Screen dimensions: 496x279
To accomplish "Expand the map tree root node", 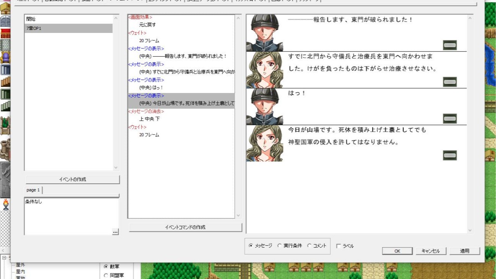I will pyautogui.click(x=3, y=258).
